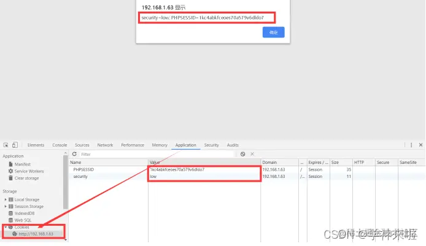Sort cookies by the Domain column header
Viewport: 426px width, 246px height.
pyautogui.click(x=279, y=162)
